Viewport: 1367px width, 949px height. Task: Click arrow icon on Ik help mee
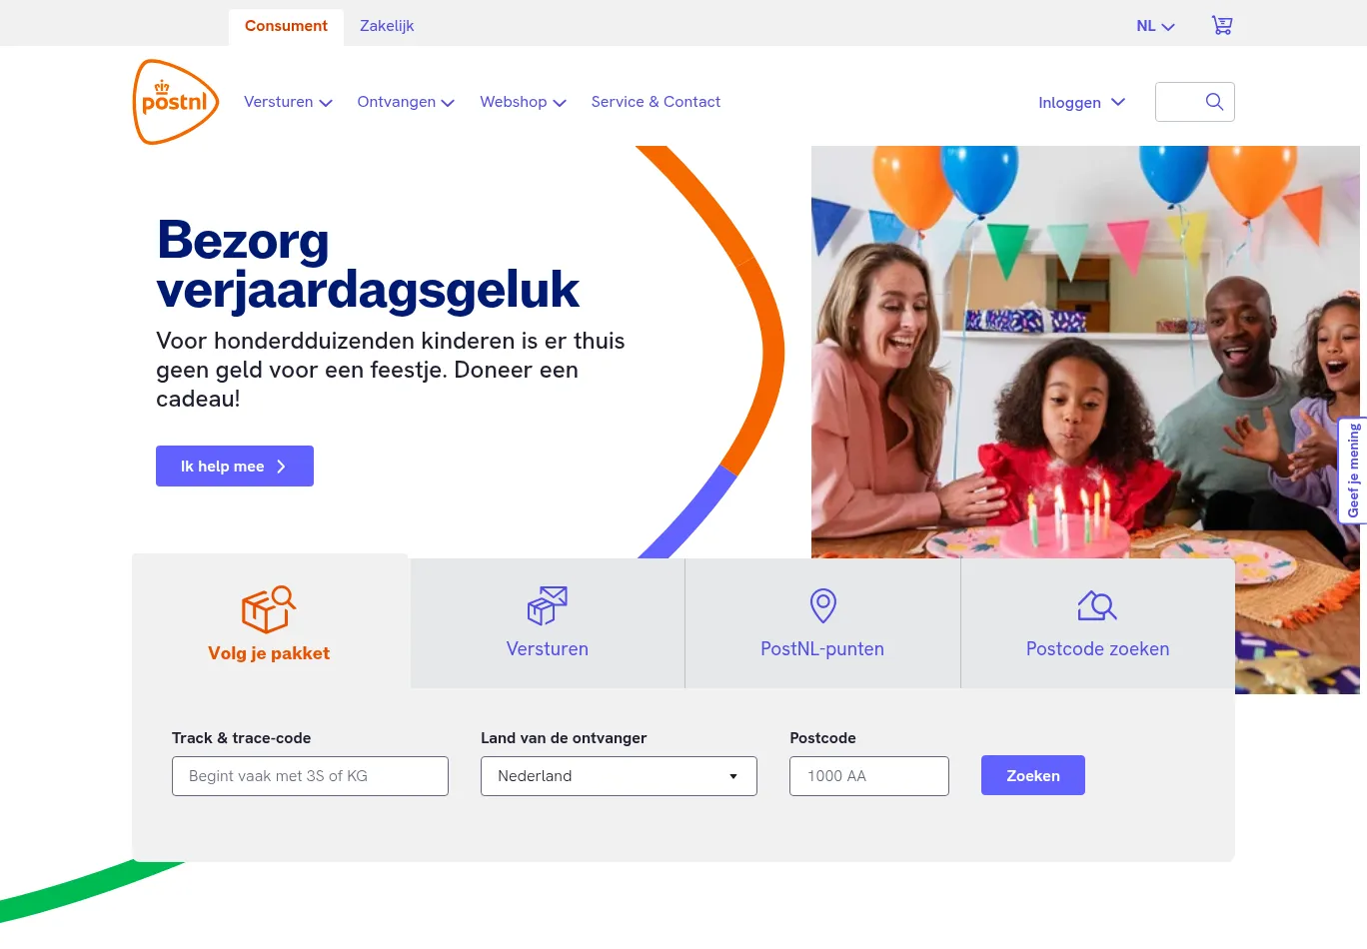click(281, 467)
